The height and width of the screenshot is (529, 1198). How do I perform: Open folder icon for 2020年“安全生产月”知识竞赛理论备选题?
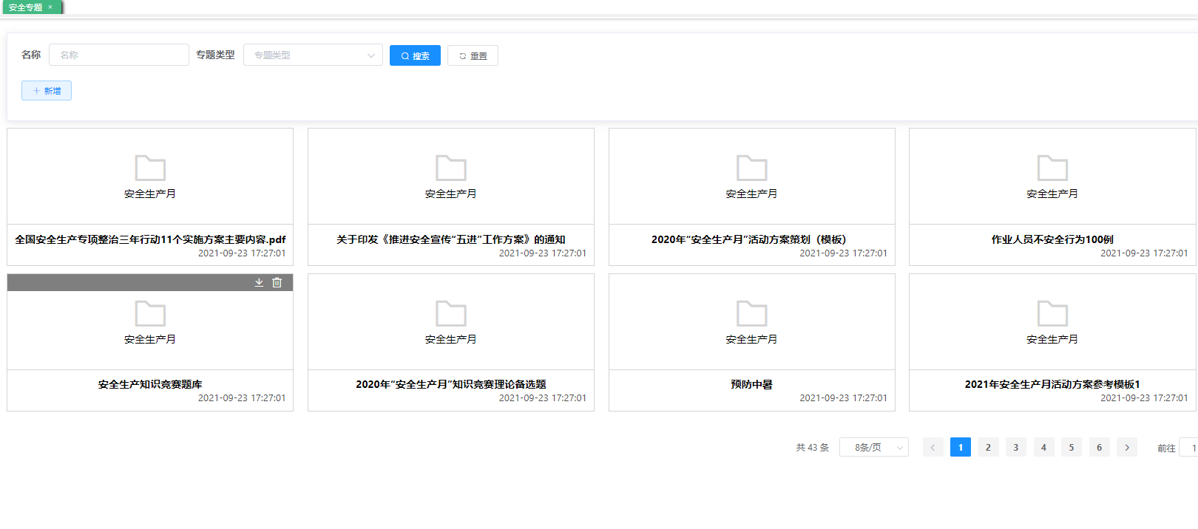(x=451, y=313)
